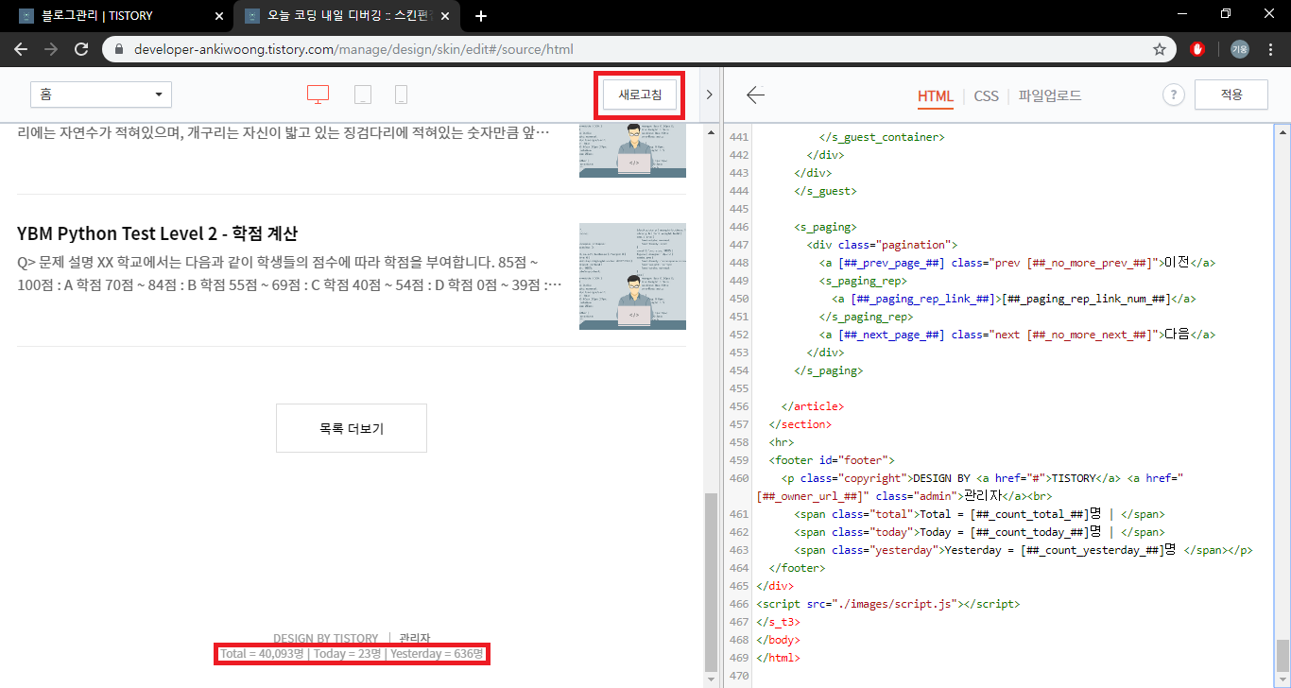Screen dimensions: 1291x688
Task: Open the Chrome profile avatar
Action: tap(1239, 49)
